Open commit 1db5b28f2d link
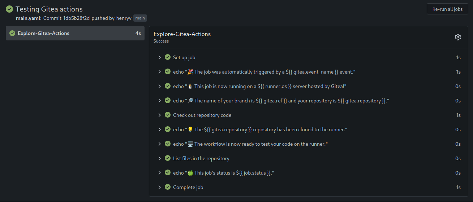 tap(77, 18)
